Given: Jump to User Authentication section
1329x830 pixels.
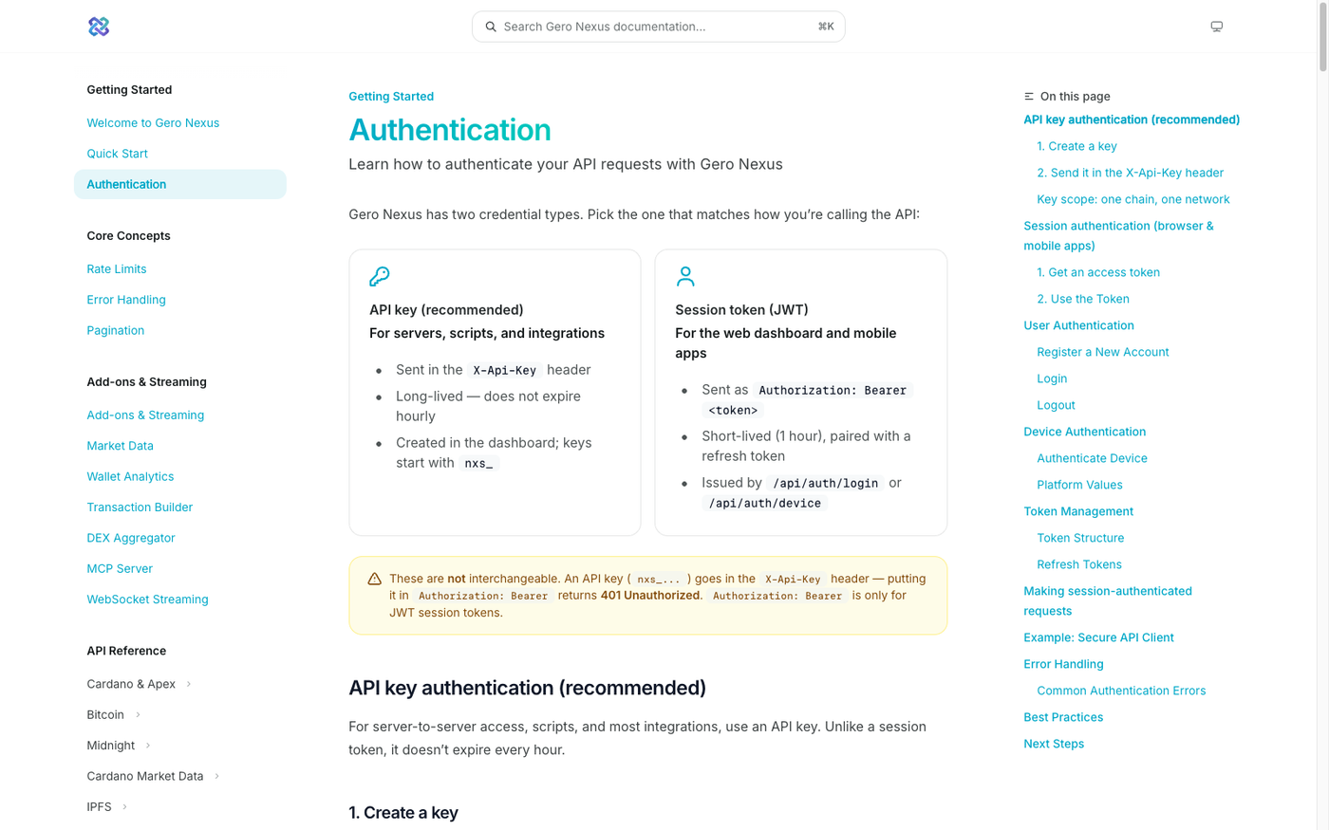Looking at the screenshot, I should pyautogui.click(x=1078, y=325).
